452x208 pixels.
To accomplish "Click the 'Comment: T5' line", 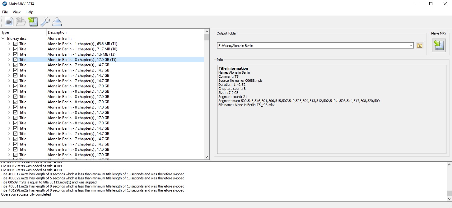I will click(x=229, y=76).
